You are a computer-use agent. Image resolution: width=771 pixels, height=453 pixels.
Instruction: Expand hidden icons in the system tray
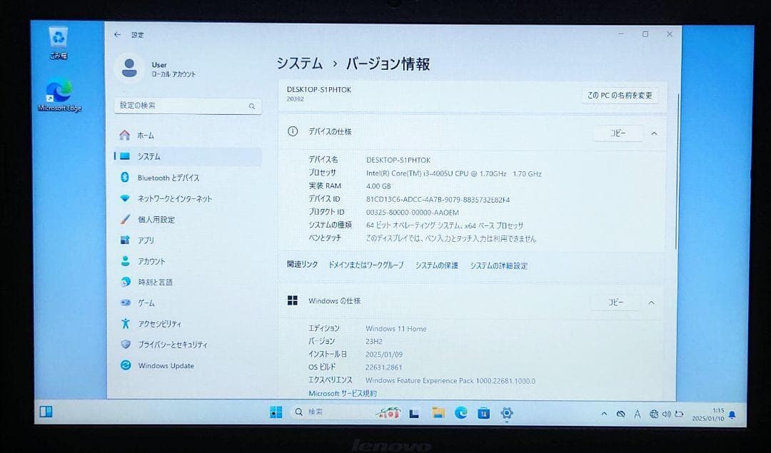[603, 413]
